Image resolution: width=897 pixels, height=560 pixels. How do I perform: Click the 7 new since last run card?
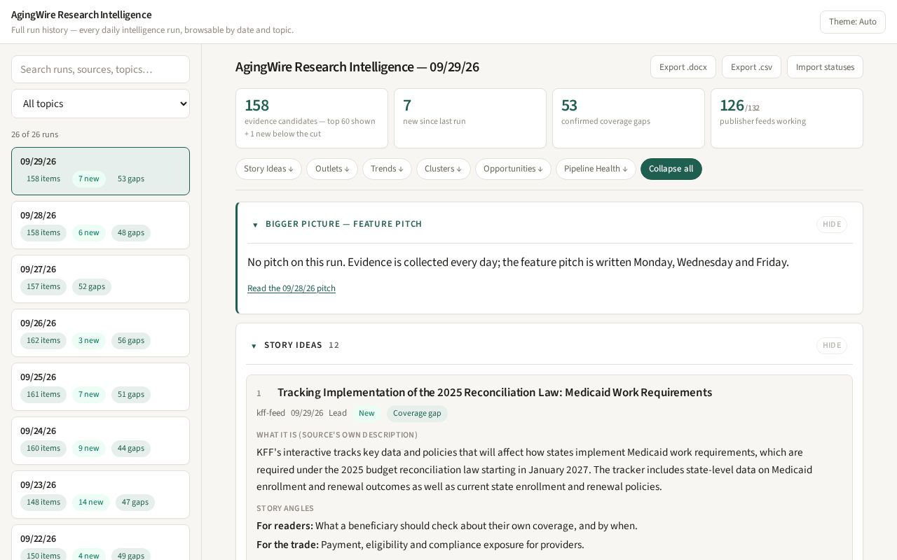[x=470, y=118]
